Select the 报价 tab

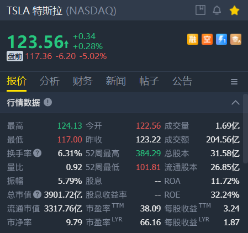coord(17,81)
